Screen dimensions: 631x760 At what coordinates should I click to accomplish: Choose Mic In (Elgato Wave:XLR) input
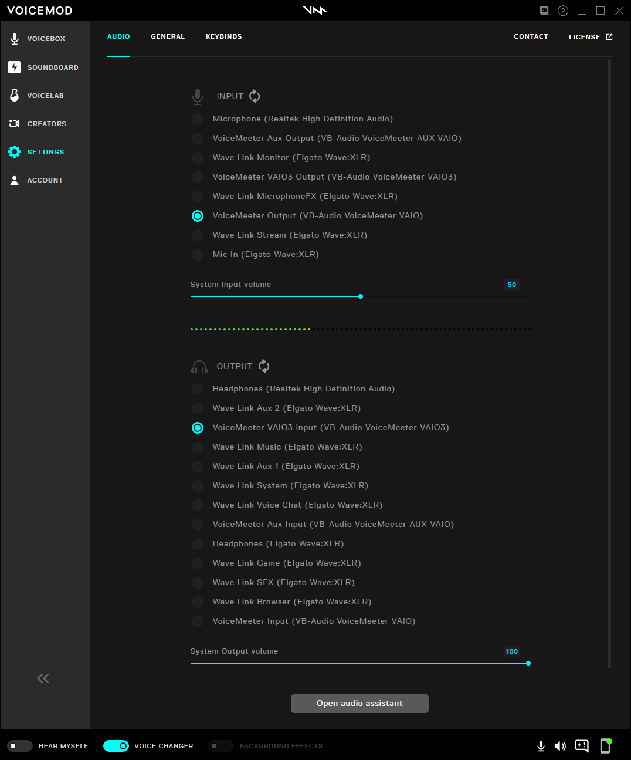(x=255, y=255)
